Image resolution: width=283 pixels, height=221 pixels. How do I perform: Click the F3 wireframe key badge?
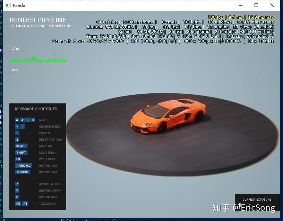click(x=18, y=159)
